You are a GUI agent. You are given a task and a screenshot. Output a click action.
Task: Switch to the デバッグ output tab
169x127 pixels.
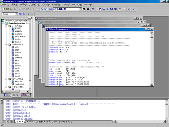31,122
